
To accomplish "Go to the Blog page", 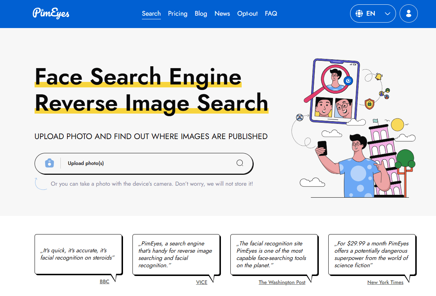I will 201,14.
